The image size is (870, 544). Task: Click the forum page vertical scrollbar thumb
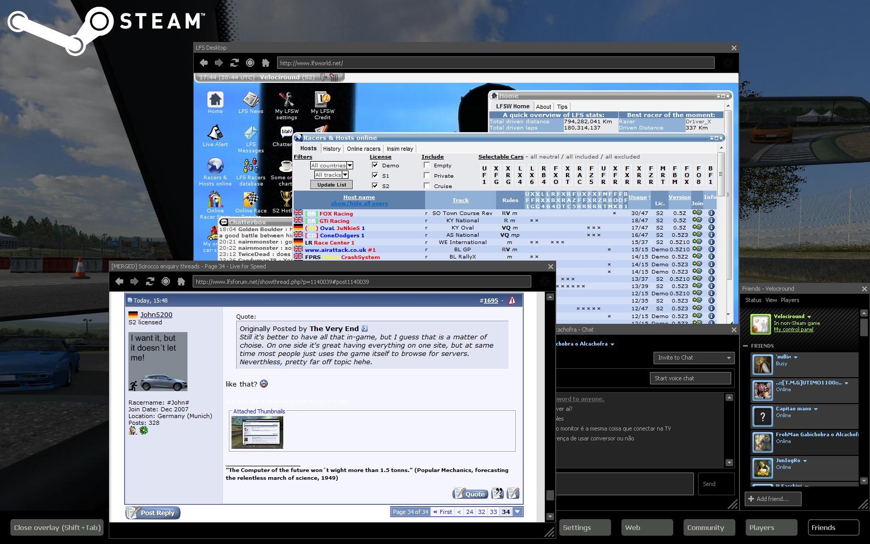coord(550,495)
